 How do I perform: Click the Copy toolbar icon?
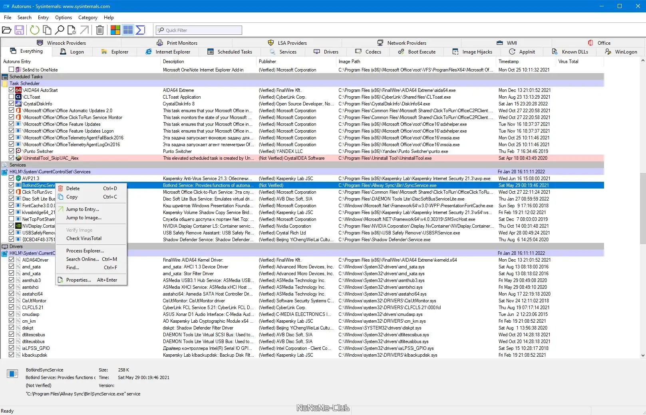47,30
